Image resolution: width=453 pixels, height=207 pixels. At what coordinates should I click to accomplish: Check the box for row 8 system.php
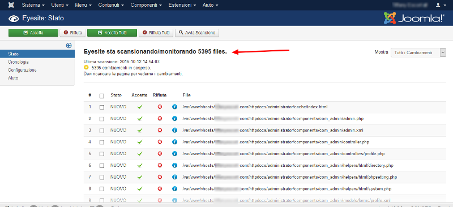tap(102, 189)
